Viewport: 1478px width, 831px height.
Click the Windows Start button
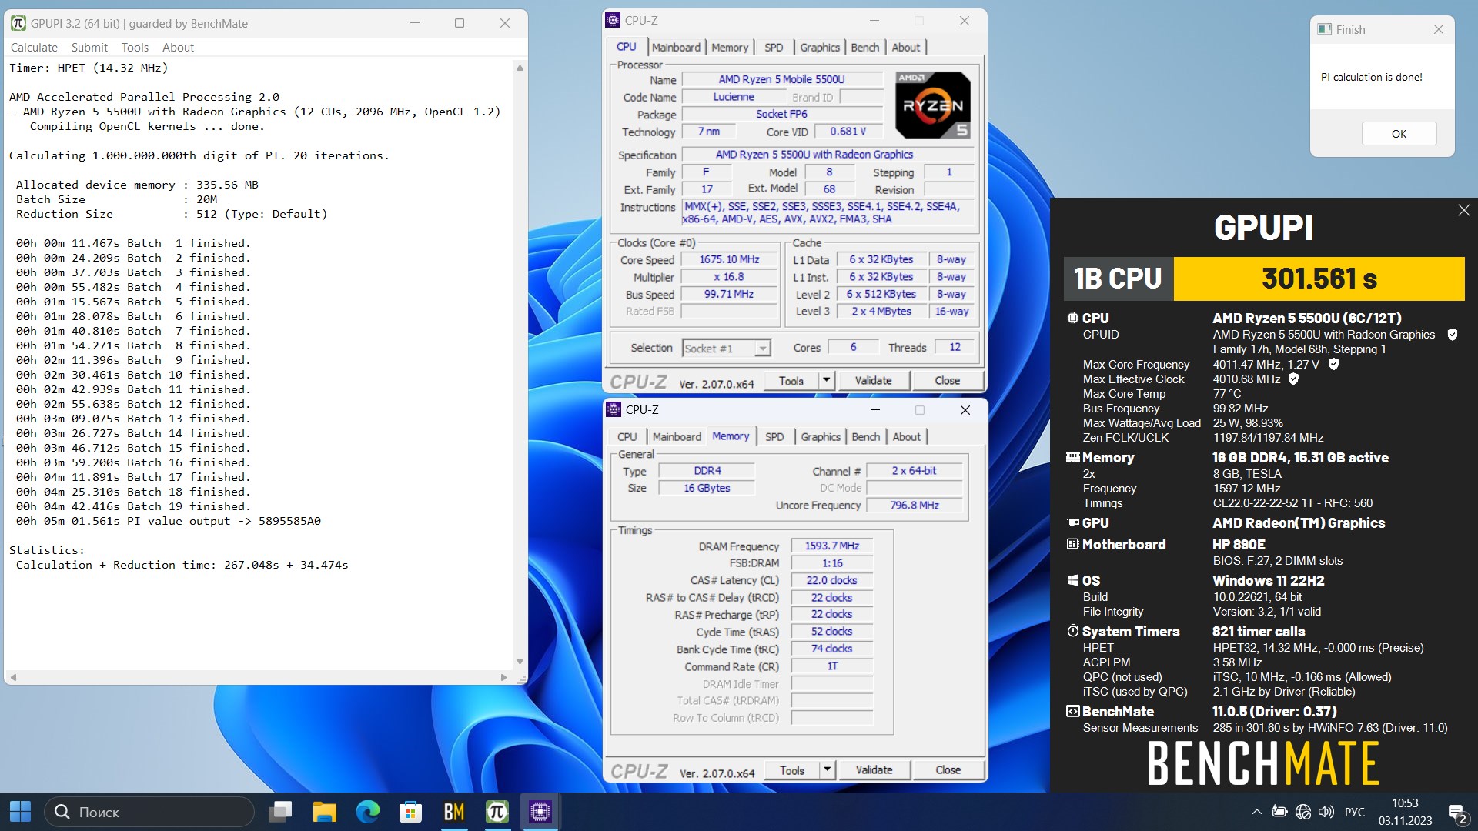pos(21,812)
